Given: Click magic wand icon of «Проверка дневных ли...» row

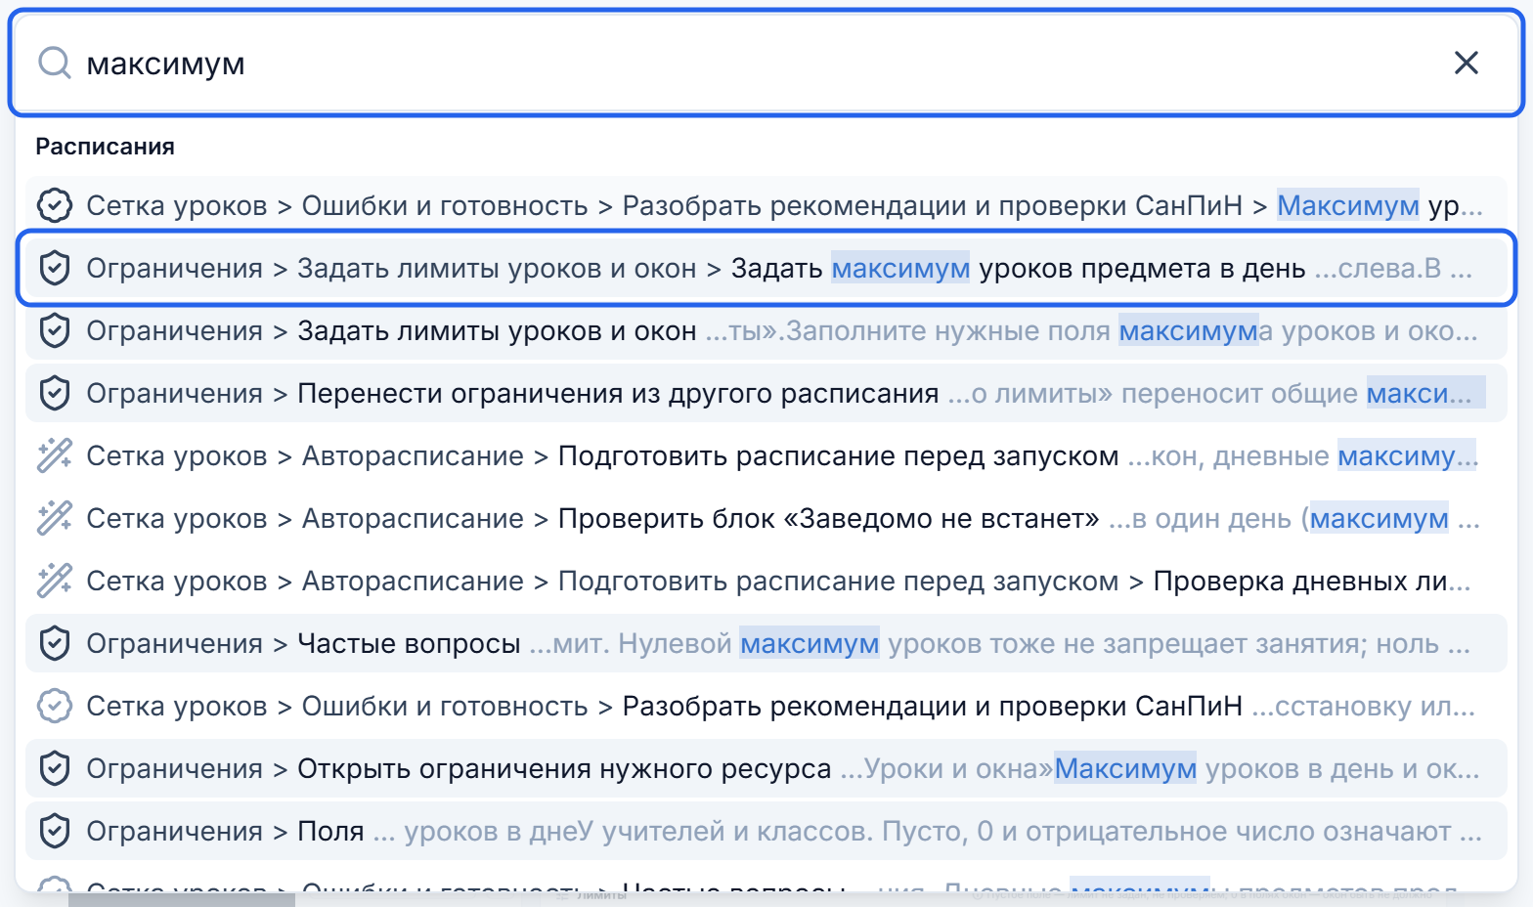Looking at the screenshot, I should [x=55, y=581].
